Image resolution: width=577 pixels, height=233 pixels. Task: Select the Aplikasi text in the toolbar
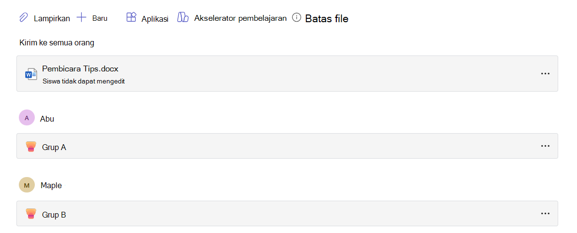[x=155, y=19]
